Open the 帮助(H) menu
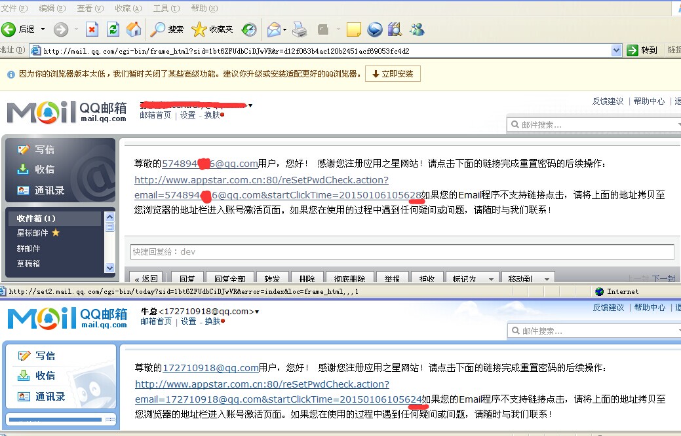This screenshot has height=436, width=681. coord(204,9)
